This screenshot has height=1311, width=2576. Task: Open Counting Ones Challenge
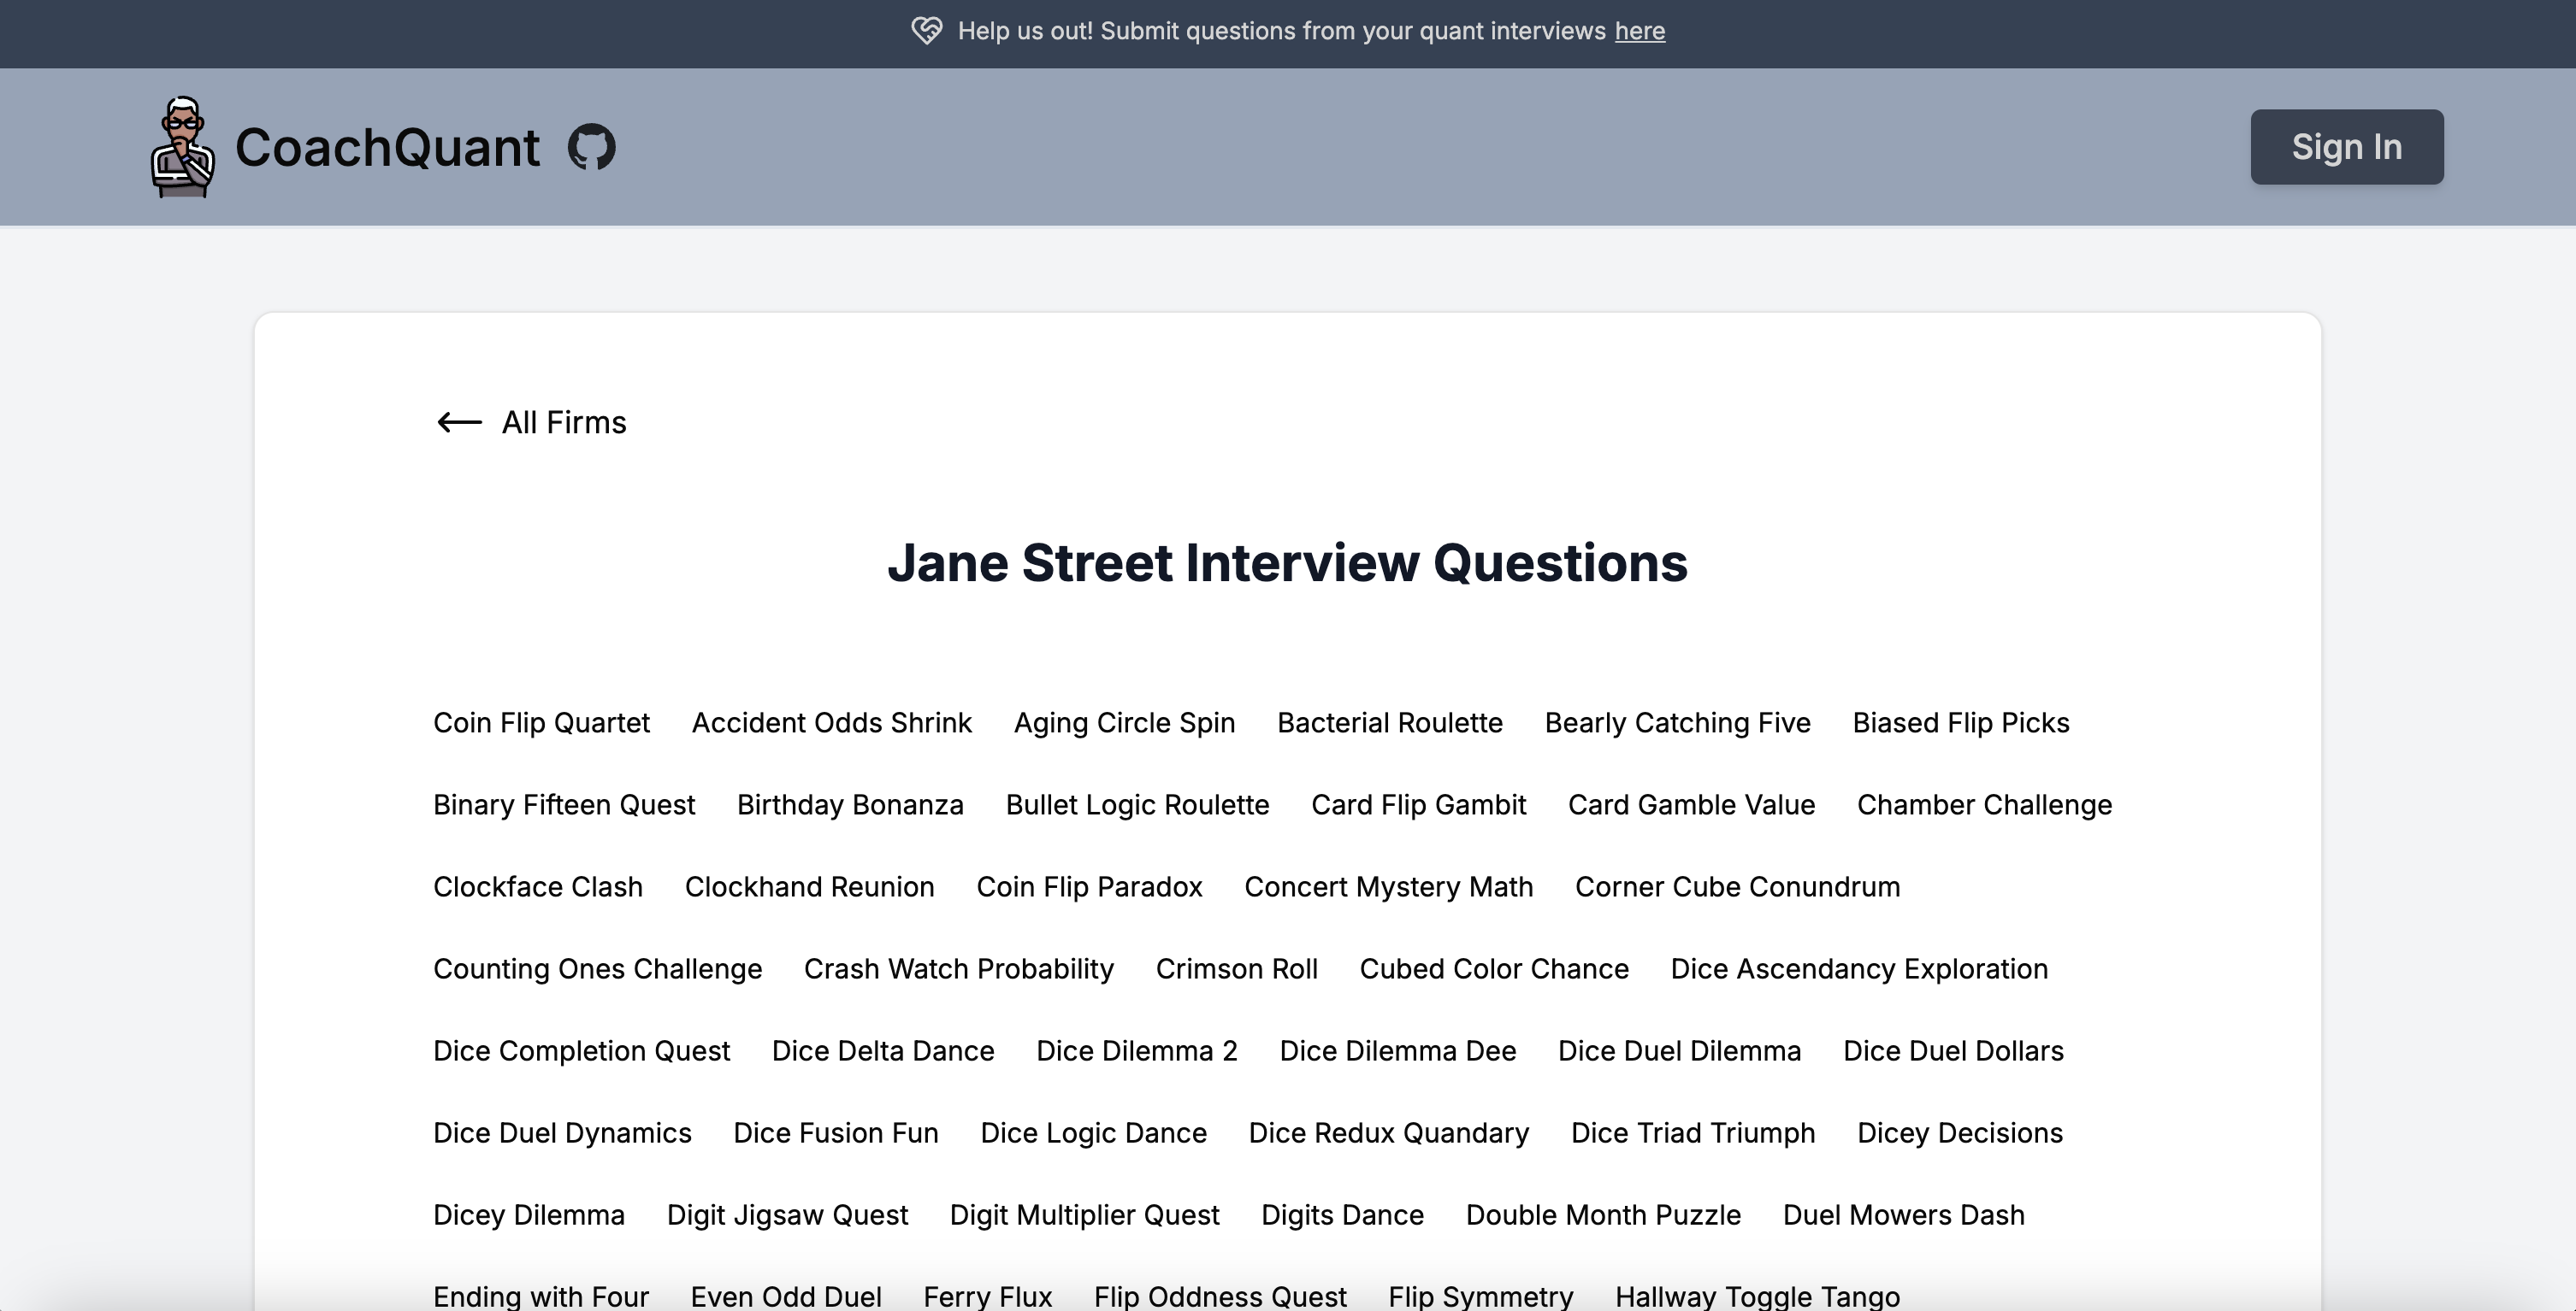coord(597,968)
